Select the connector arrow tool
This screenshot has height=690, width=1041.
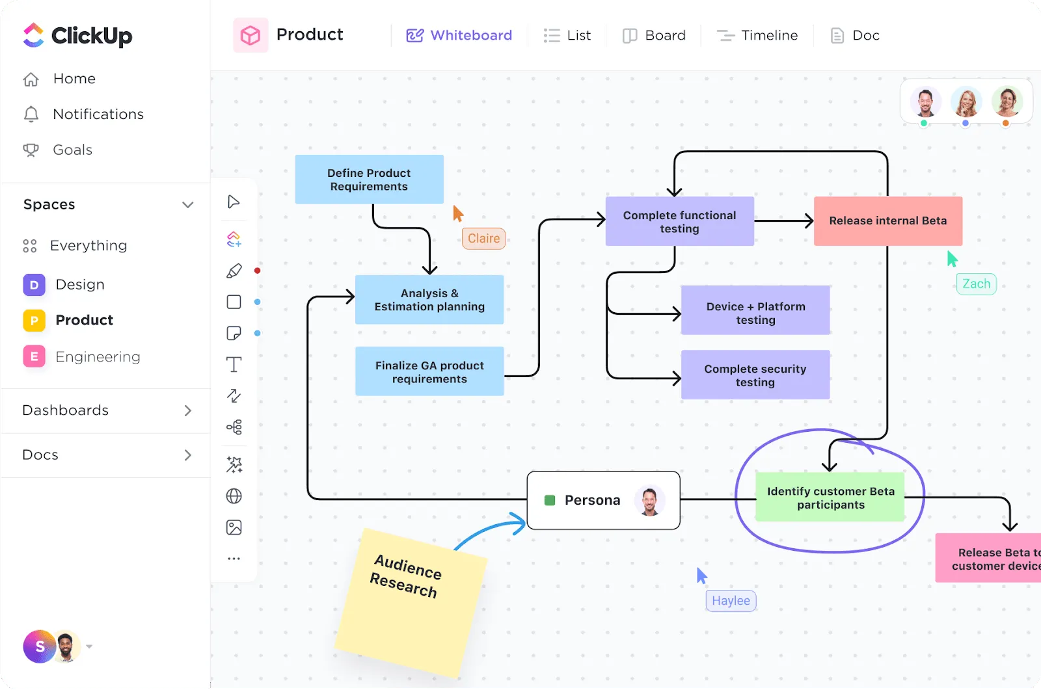point(234,395)
